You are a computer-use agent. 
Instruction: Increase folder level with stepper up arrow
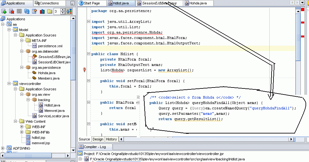tap(63, 10)
